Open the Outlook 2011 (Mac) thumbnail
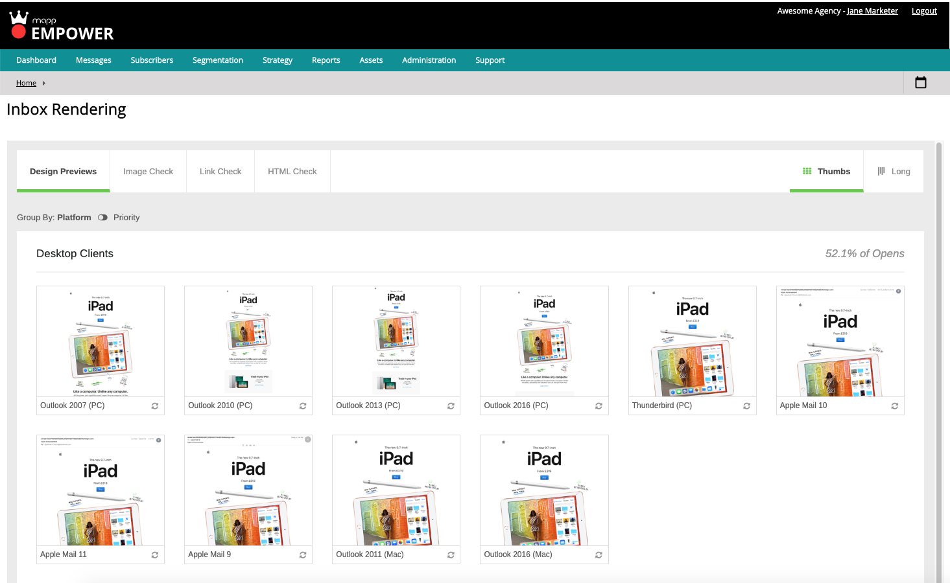This screenshot has width=950, height=583. click(x=396, y=490)
